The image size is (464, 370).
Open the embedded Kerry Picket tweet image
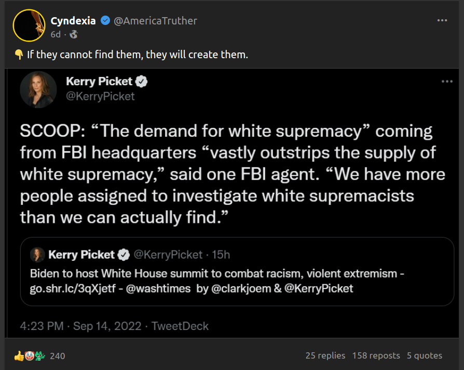click(232, 171)
